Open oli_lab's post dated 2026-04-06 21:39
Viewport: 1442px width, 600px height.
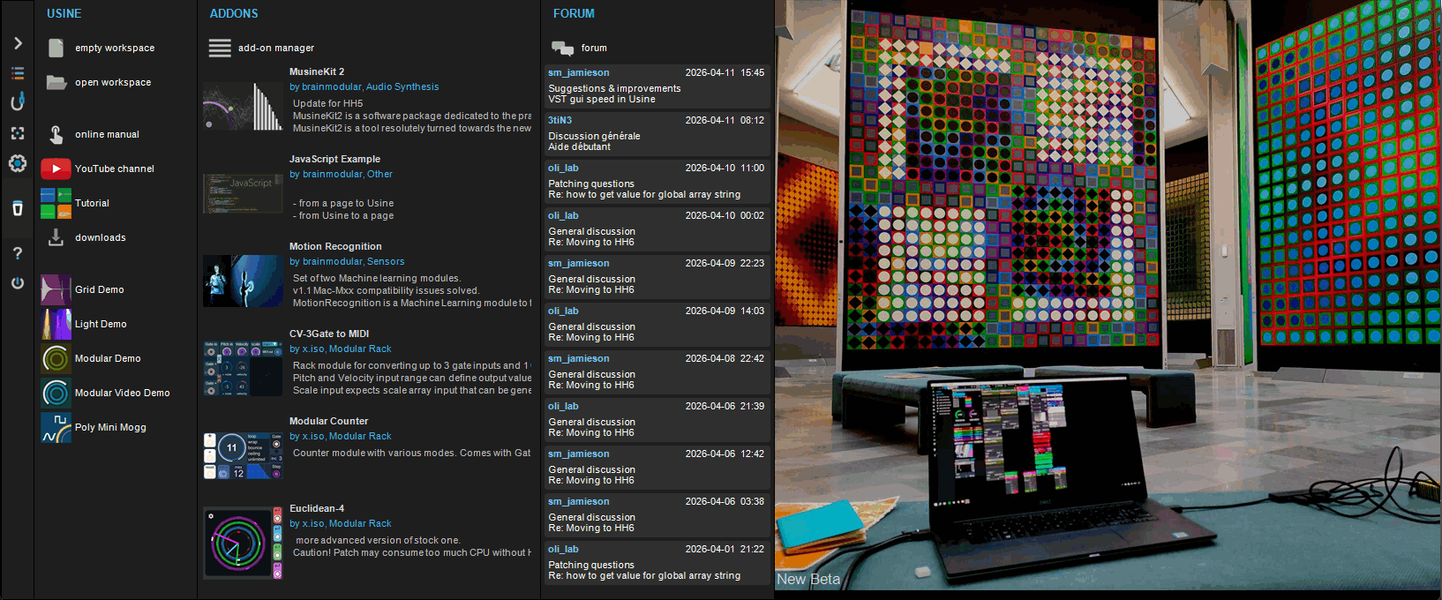pyautogui.click(x=657, y=420)
